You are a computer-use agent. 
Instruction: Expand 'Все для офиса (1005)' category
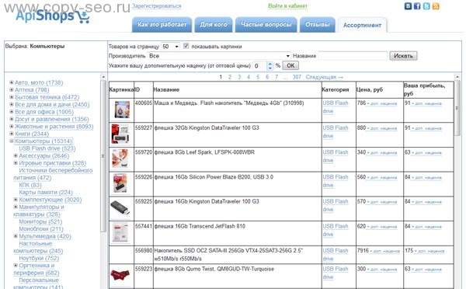(x=12, y=112)
